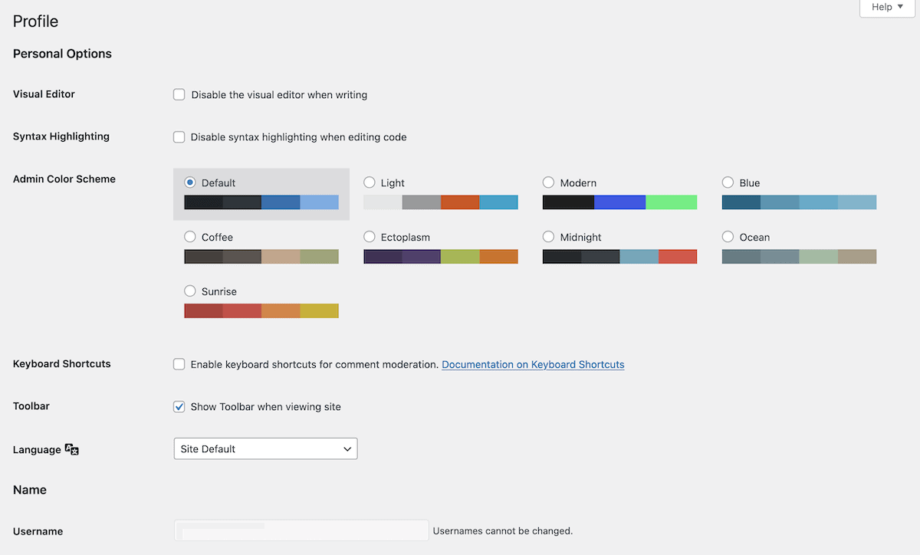Pick the Midnight color scheme
Screen dimensions: 920x555
click(548, 237)
